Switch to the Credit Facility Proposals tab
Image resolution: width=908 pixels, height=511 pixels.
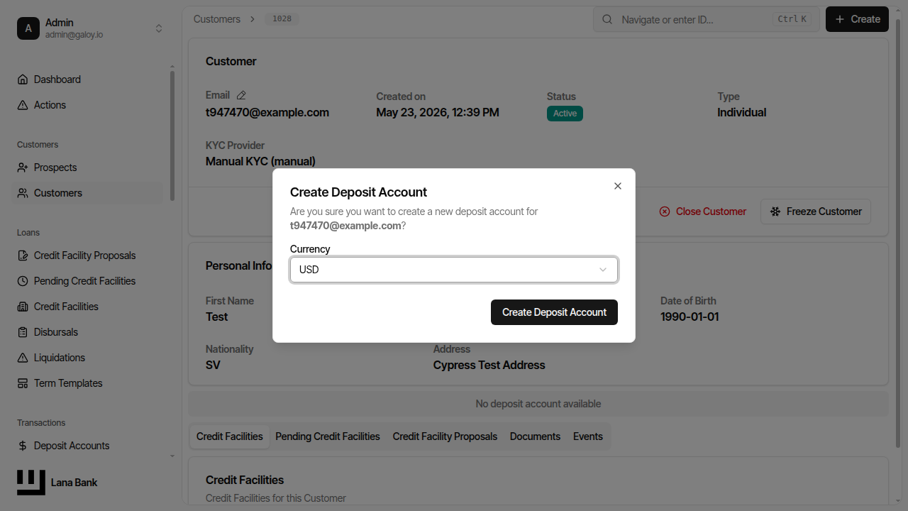pyautogui.click(x=445, y=436)
